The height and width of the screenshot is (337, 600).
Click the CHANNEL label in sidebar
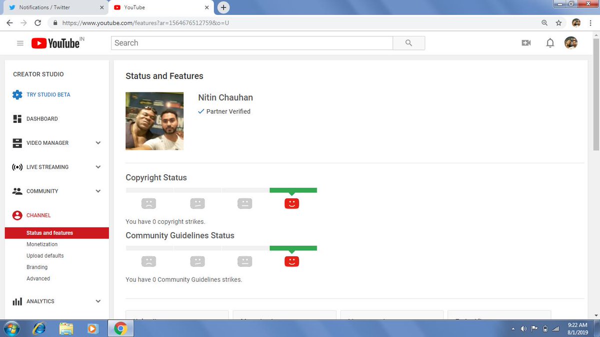point(38,216)
